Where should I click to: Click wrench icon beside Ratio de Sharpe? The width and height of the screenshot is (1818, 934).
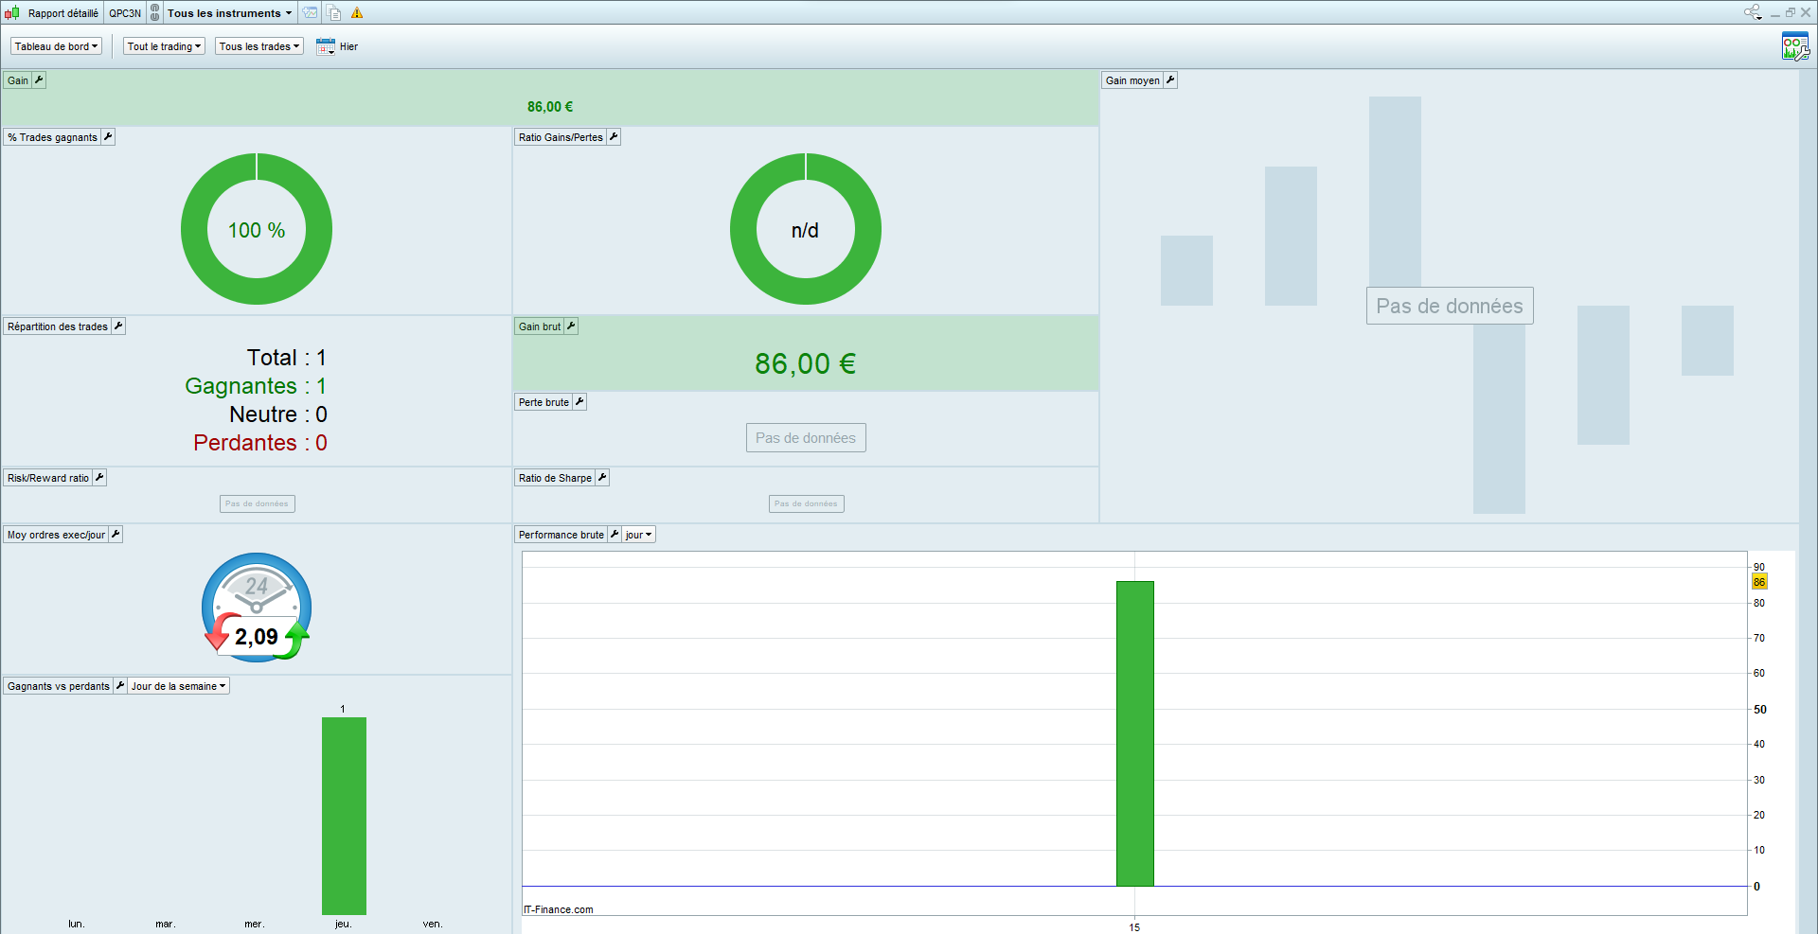(602, 478)
